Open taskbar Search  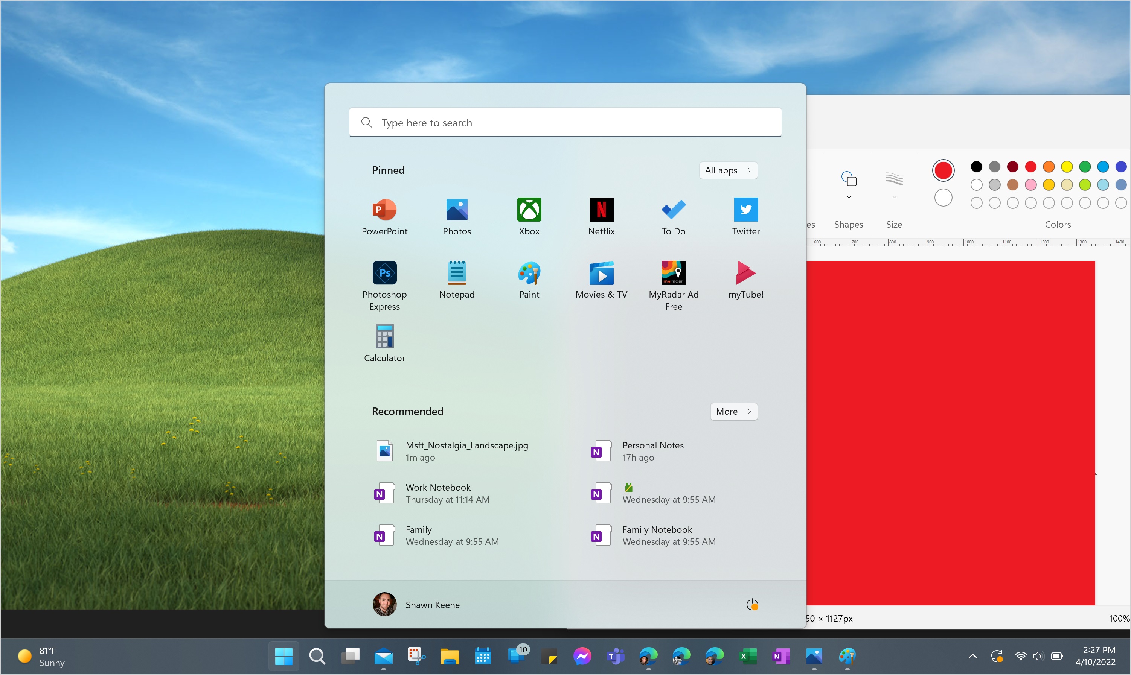point(317,656)
